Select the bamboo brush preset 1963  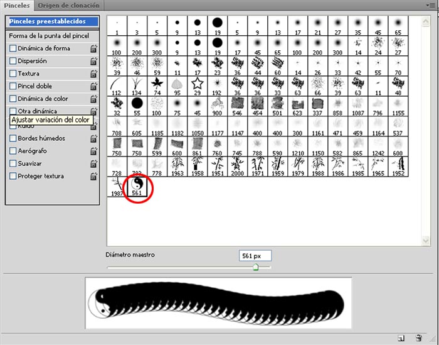(177, 167)
